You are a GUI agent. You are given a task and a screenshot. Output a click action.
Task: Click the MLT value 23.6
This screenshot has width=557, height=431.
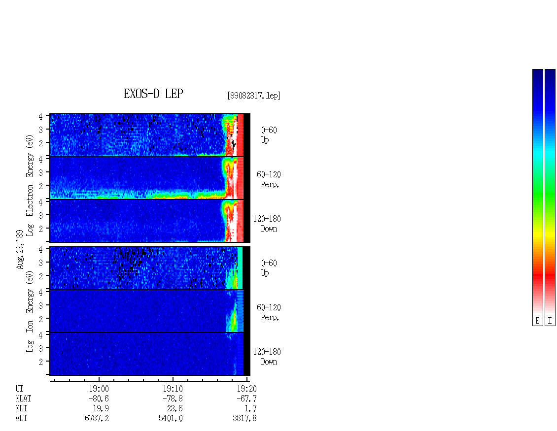(175, 408)
